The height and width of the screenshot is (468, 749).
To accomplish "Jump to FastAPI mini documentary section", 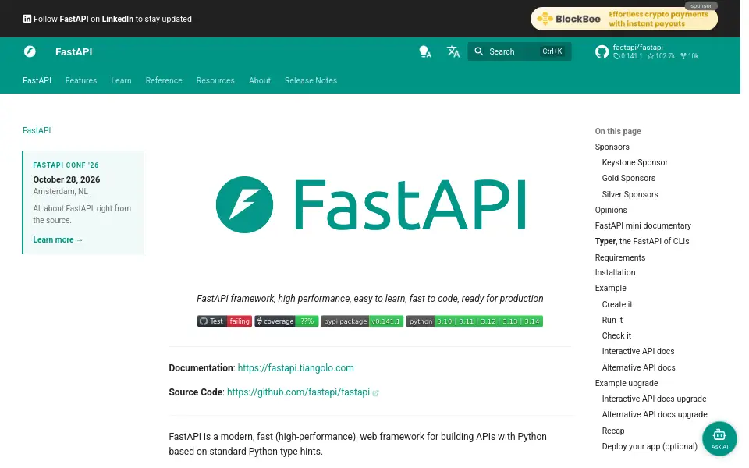I will coord(643,226).
